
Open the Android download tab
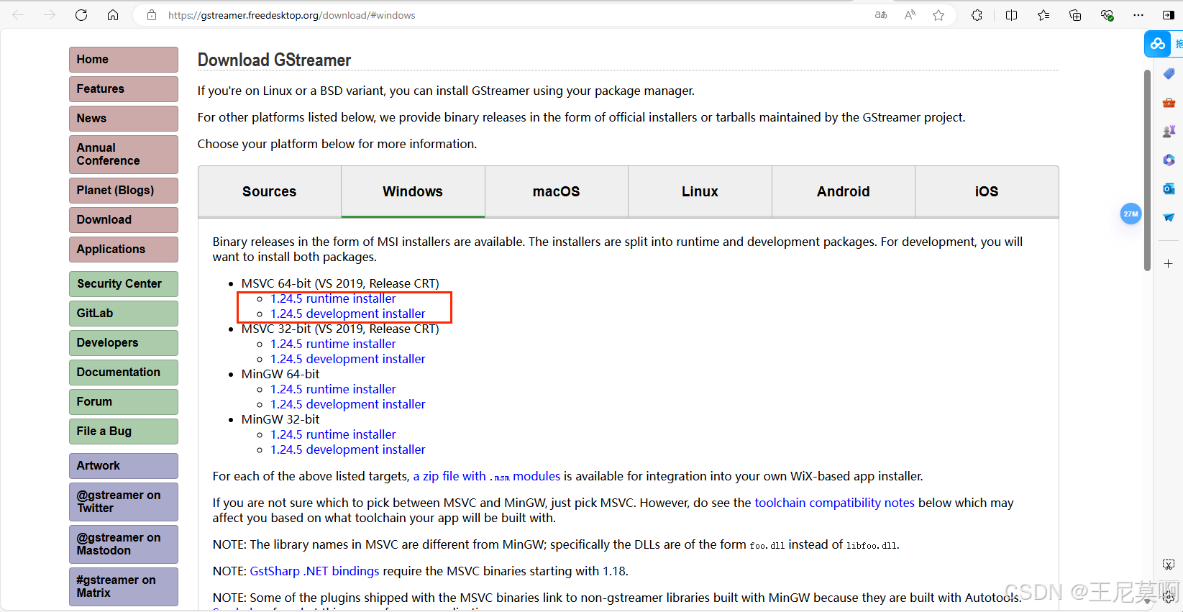[x=843, y=191]
